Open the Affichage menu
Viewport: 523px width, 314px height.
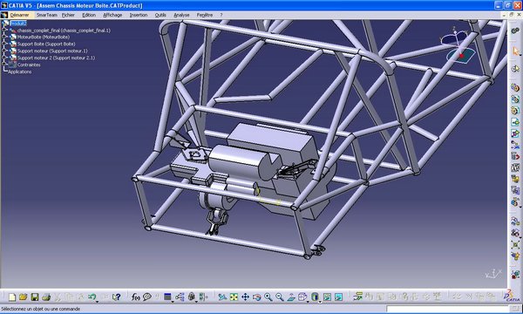(112, 15)
